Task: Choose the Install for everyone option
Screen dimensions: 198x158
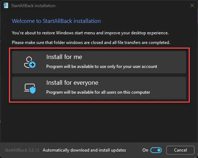Action: coord(99,88)
